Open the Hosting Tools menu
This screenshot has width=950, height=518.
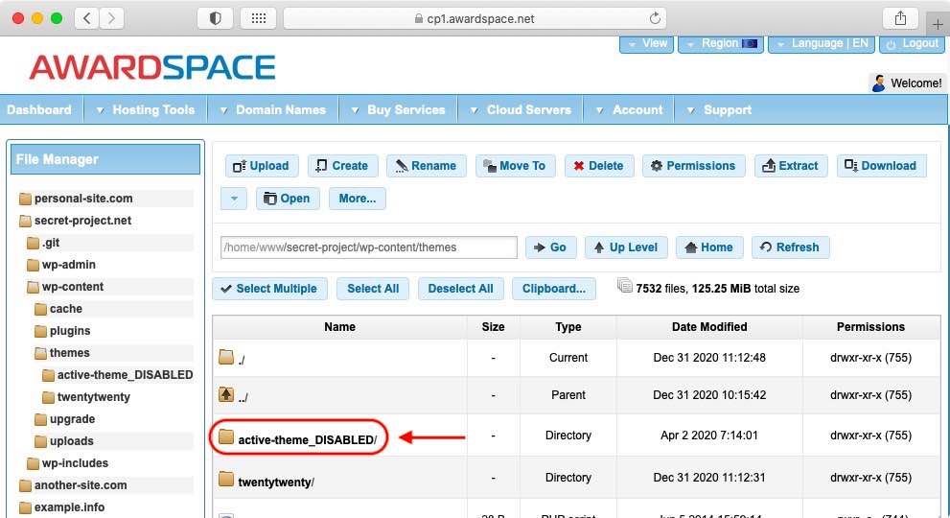coord(146,109)
